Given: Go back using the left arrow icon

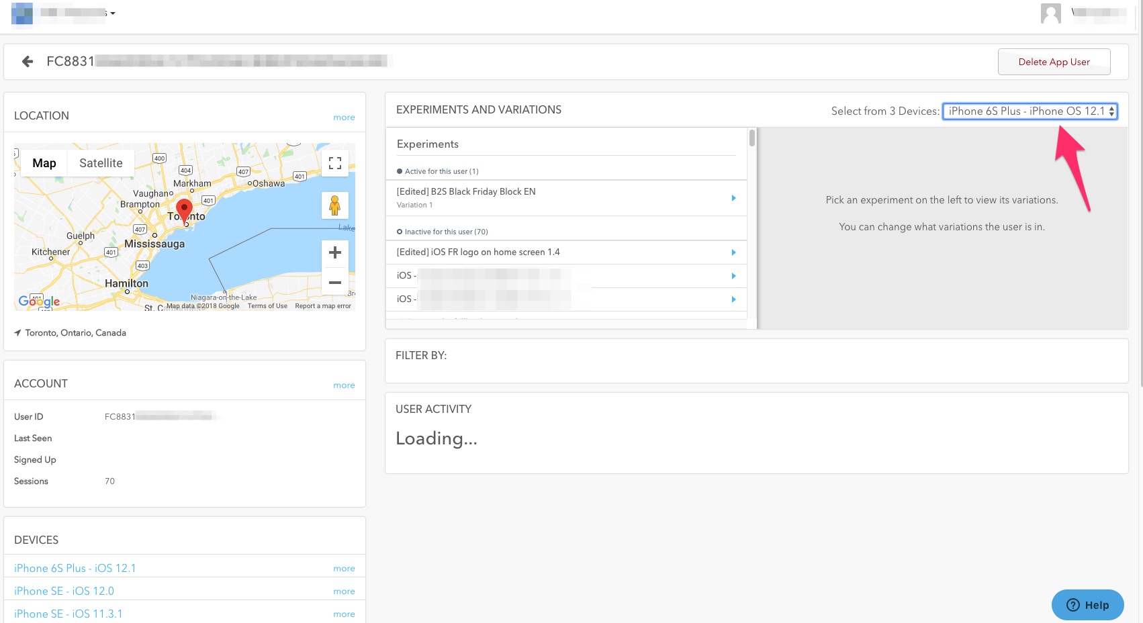Looking at the screenshot, I should pyautogui.click(x=28, y=62).
